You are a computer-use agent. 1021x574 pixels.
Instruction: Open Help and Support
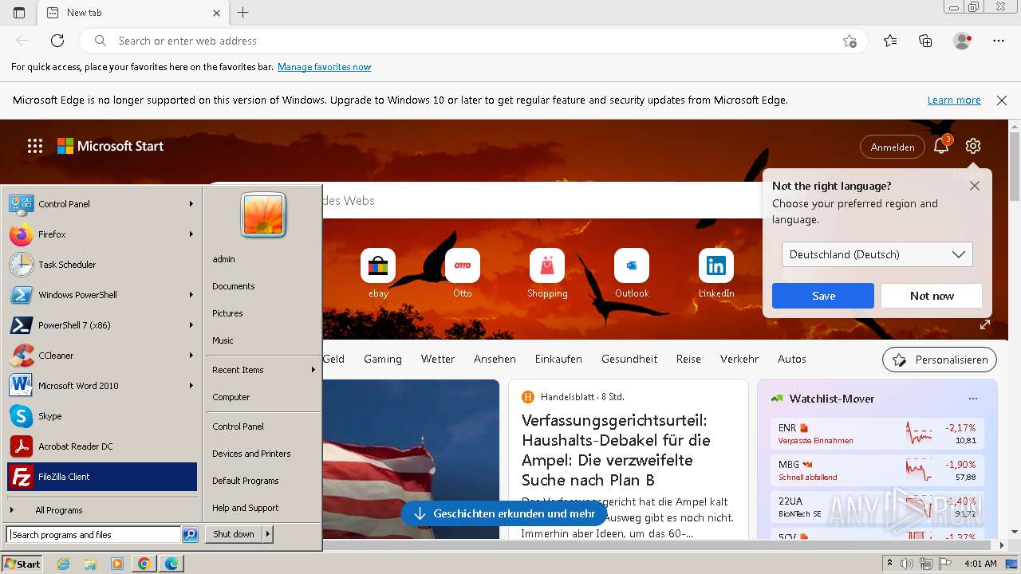coord(245,508)
